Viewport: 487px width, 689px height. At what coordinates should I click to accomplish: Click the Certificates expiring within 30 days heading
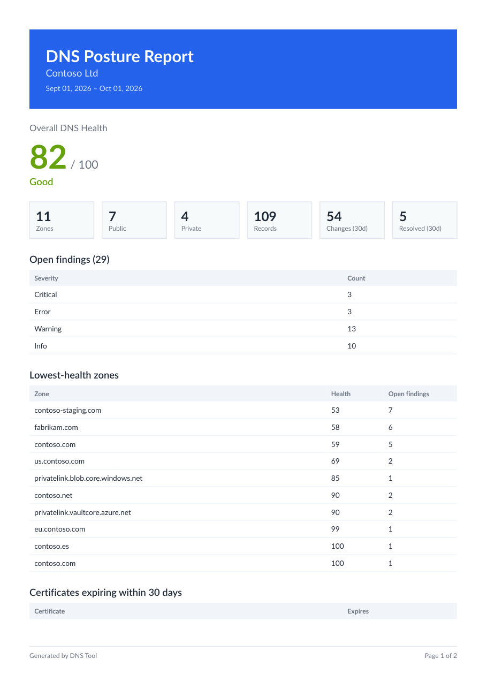coord(106,593)
